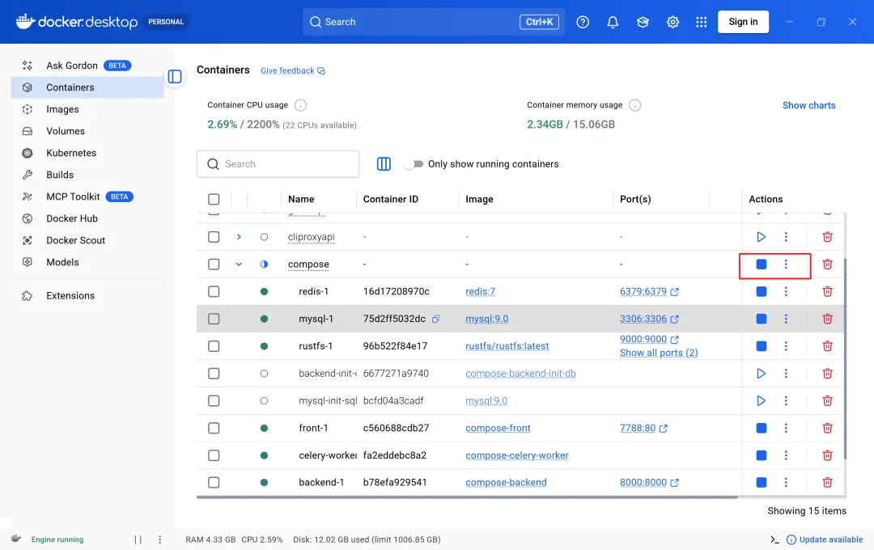
Task: Pause Docker engine with pause icon
Action: click(x=138, y=539)
